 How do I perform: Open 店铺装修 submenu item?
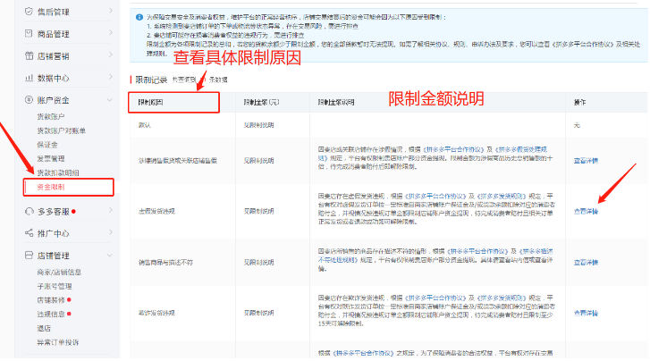(x=51, y=300)
